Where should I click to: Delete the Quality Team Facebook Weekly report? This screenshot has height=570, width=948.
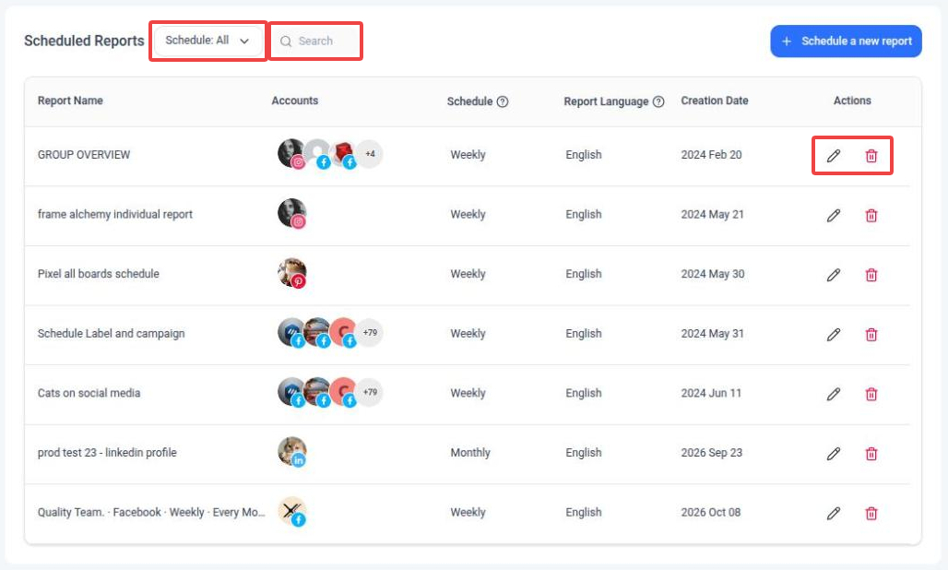[x=871, y=513]
